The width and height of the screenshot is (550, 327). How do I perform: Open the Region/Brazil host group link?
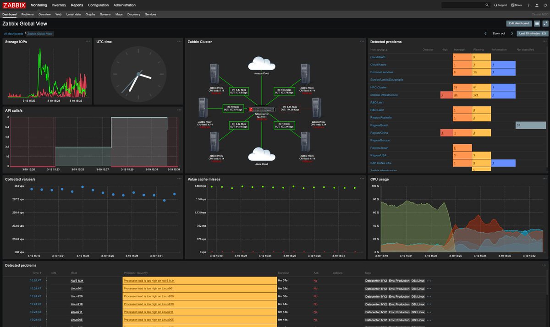(x=380, y=125)
